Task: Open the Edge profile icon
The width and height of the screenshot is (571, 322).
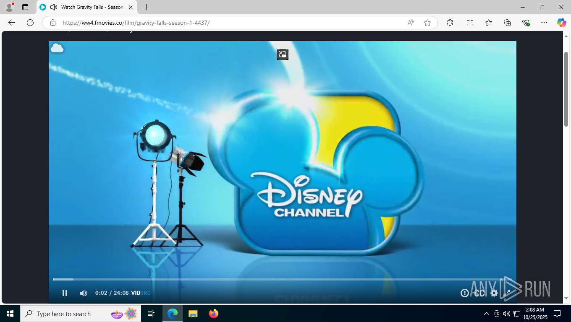Action: pyautogui.click(x=9, y=7)
